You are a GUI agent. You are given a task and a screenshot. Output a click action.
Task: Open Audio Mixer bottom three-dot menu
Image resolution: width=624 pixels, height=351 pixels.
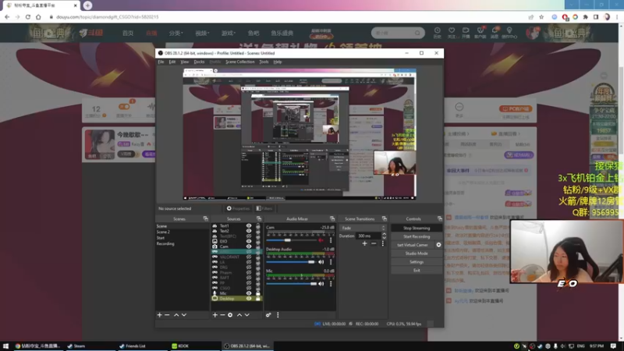click(x=278, y=315)
